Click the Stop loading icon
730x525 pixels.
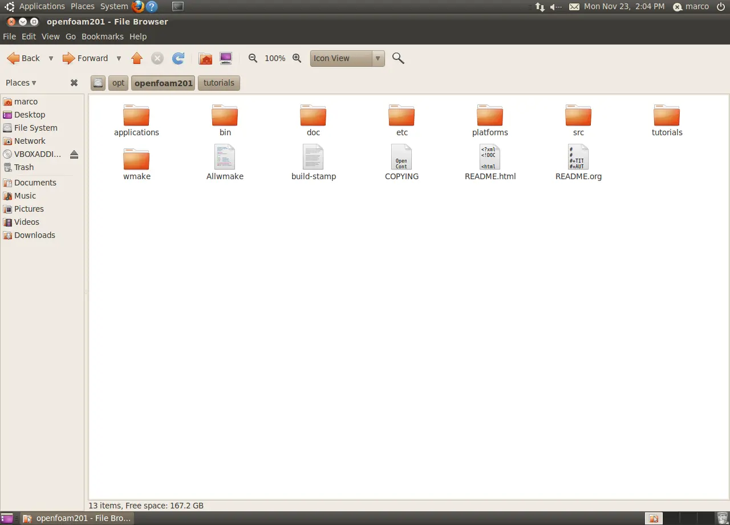point(157,58)
